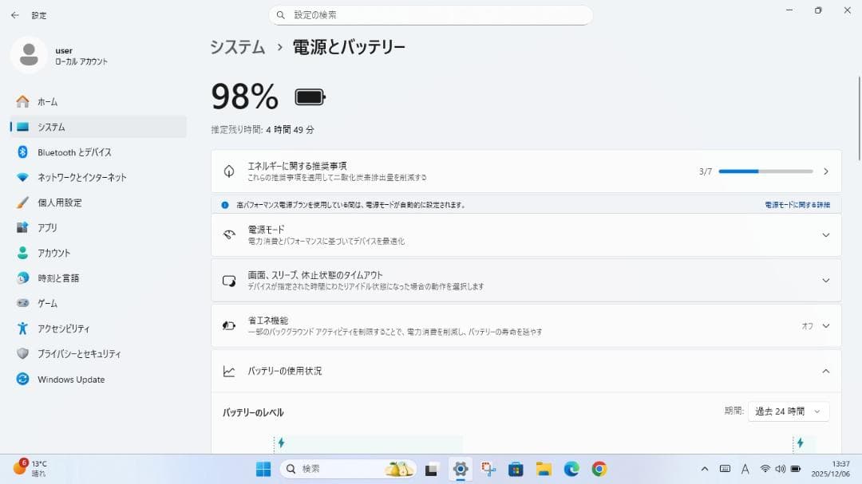Launch Microsoft Edge from the taskbar
Viewport: 862px width, 484px height.
point(570,469)
